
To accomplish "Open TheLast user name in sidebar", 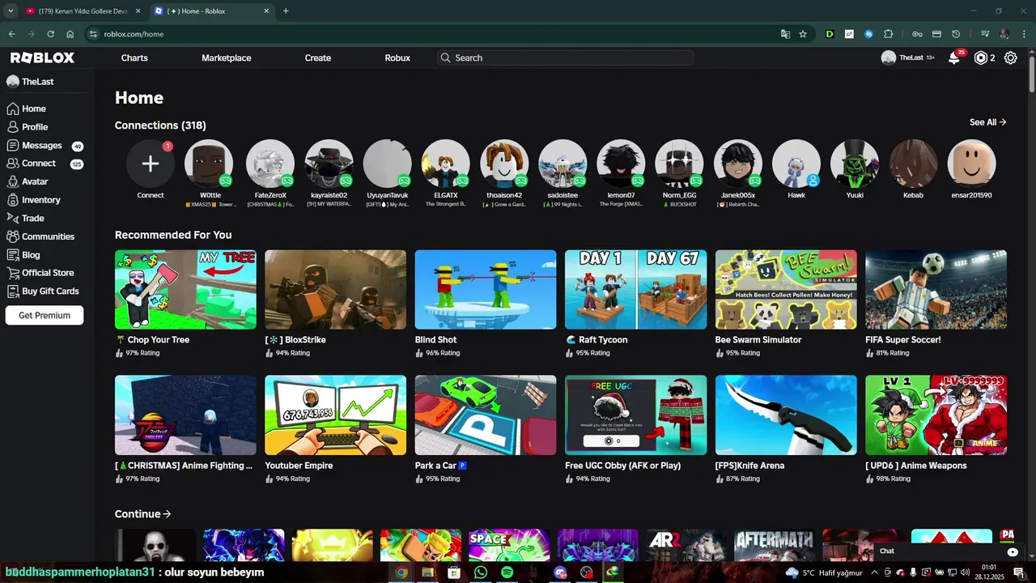I will tap(31, 82).
